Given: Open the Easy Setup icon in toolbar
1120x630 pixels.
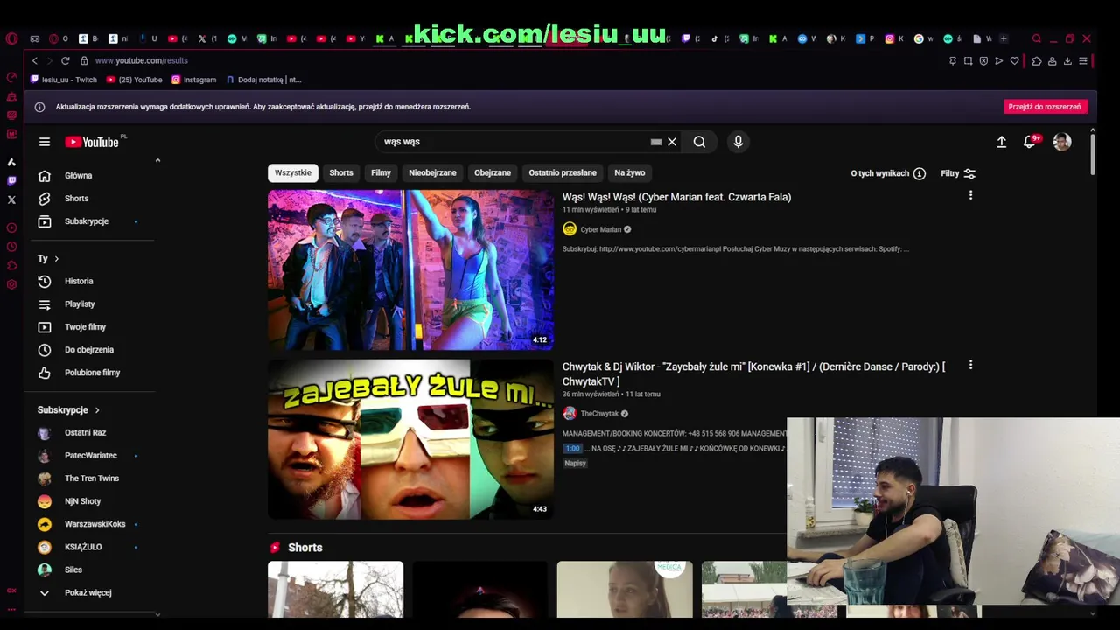Looking at the screenshot, I should pyautogui.click(x=1083, y=61).
